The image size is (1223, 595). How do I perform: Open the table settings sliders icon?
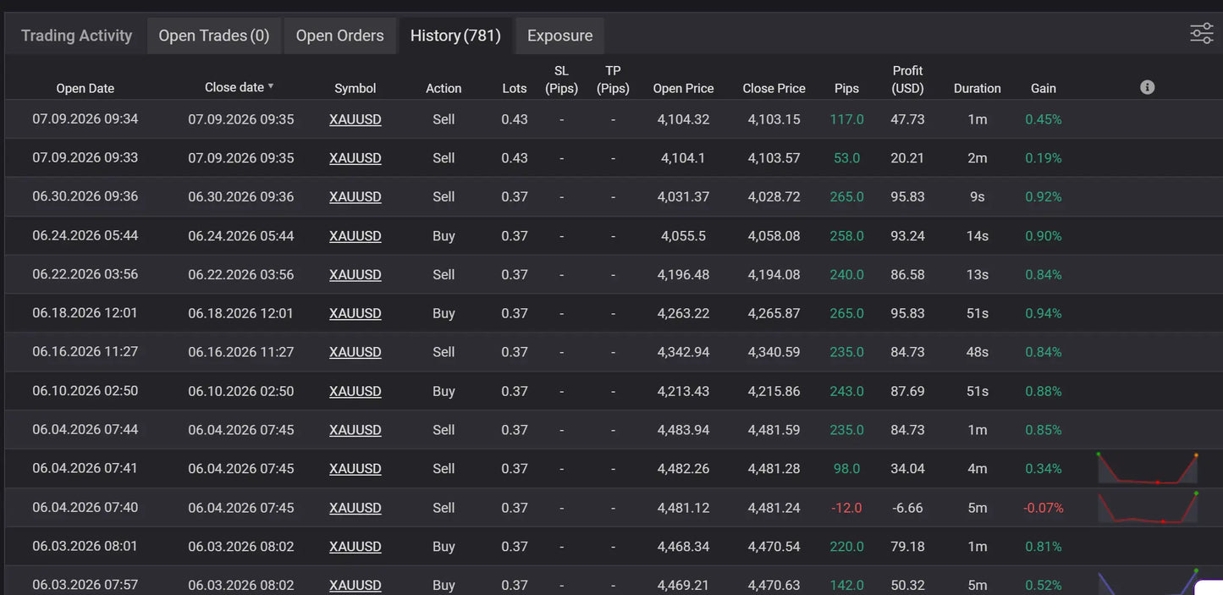pos(1202,34)
